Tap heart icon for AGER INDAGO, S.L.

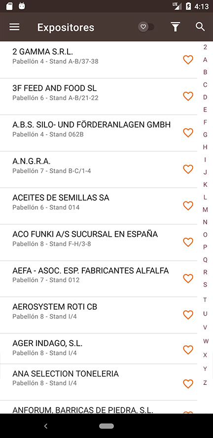click(x=188, y=350)
